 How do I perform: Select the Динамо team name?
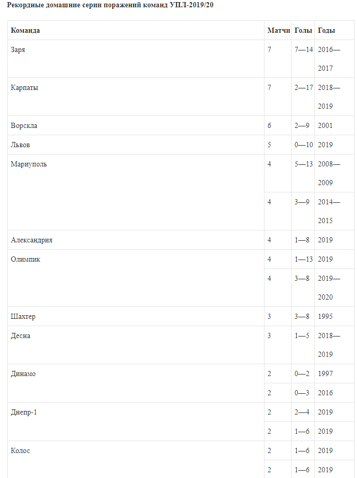(23, 374)
